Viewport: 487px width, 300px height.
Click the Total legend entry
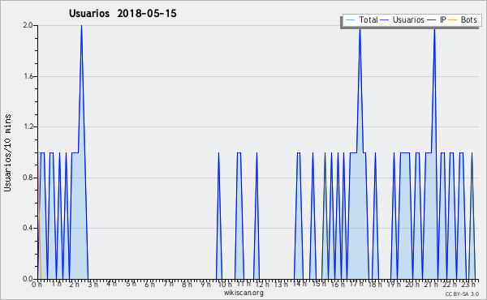point(361,20)
